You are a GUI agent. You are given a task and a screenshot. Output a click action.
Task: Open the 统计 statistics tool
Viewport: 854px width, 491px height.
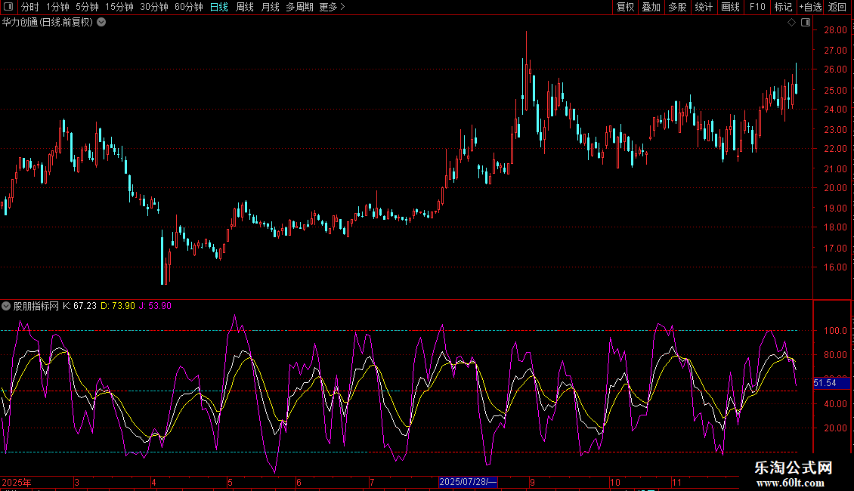point(704,7)
